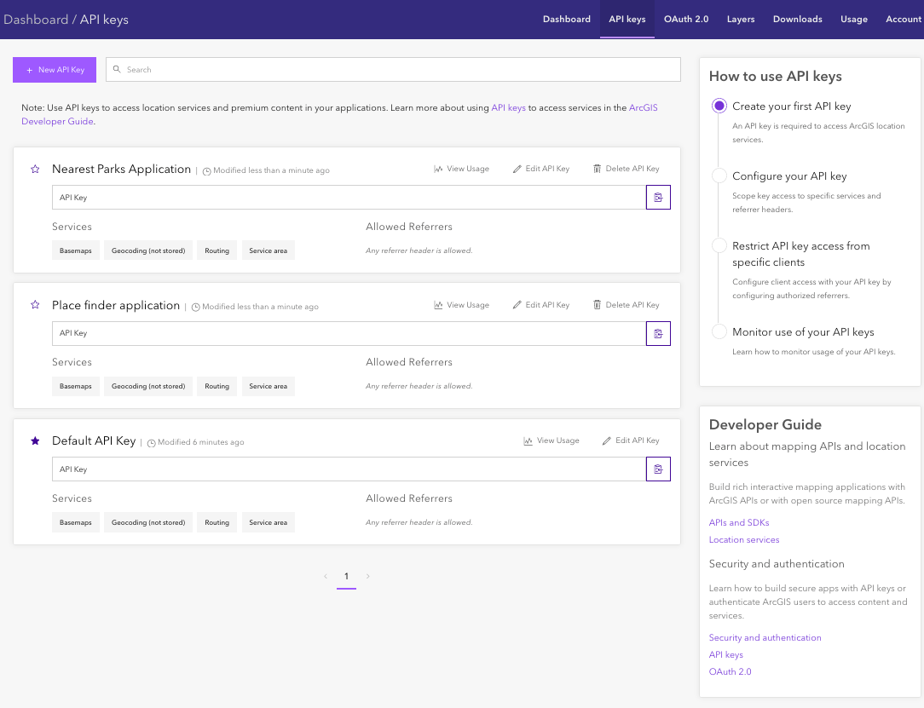The height and width of the screenshot is (708, 924).
Task: Delete the Place finder application API key
Action: tap(626, 305)
